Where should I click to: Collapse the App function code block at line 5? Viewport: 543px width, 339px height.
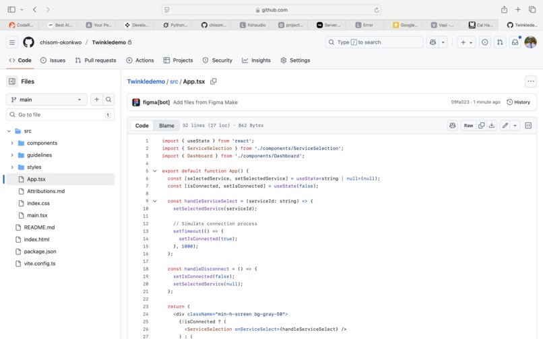(x=155, y=171)
